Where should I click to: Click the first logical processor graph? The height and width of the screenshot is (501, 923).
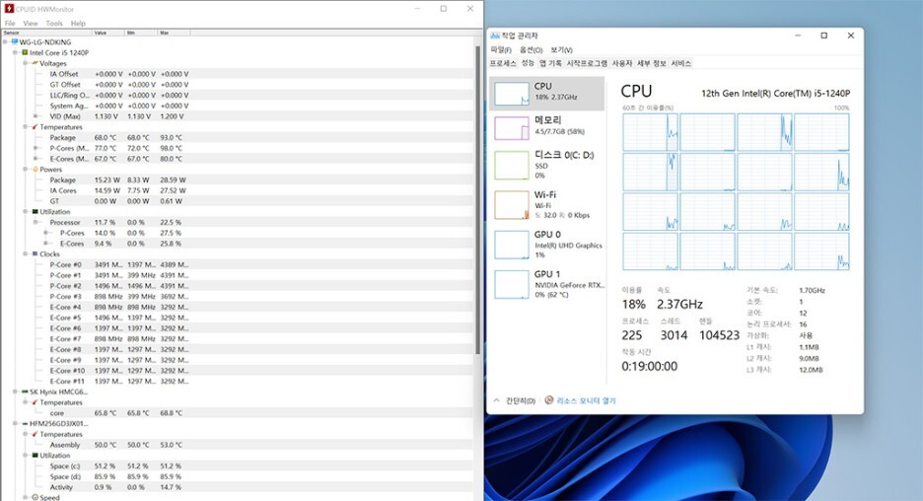(651, 132)
